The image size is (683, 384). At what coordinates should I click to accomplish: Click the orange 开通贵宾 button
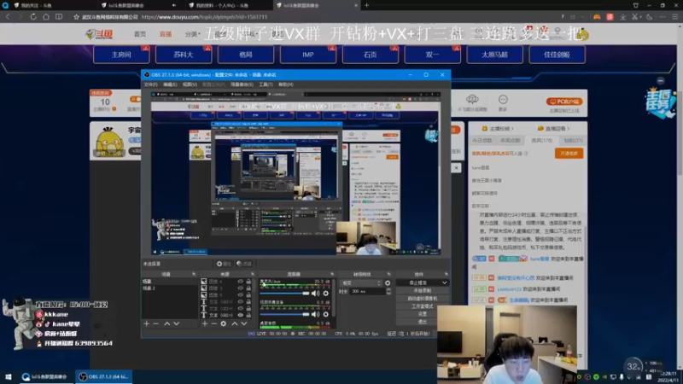tap(569, 154)
